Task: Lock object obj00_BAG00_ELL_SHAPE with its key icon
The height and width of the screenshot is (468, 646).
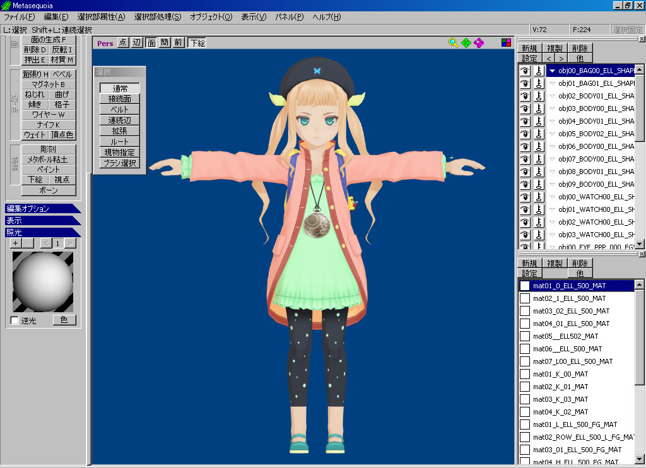Action: [x=539, y=71]
